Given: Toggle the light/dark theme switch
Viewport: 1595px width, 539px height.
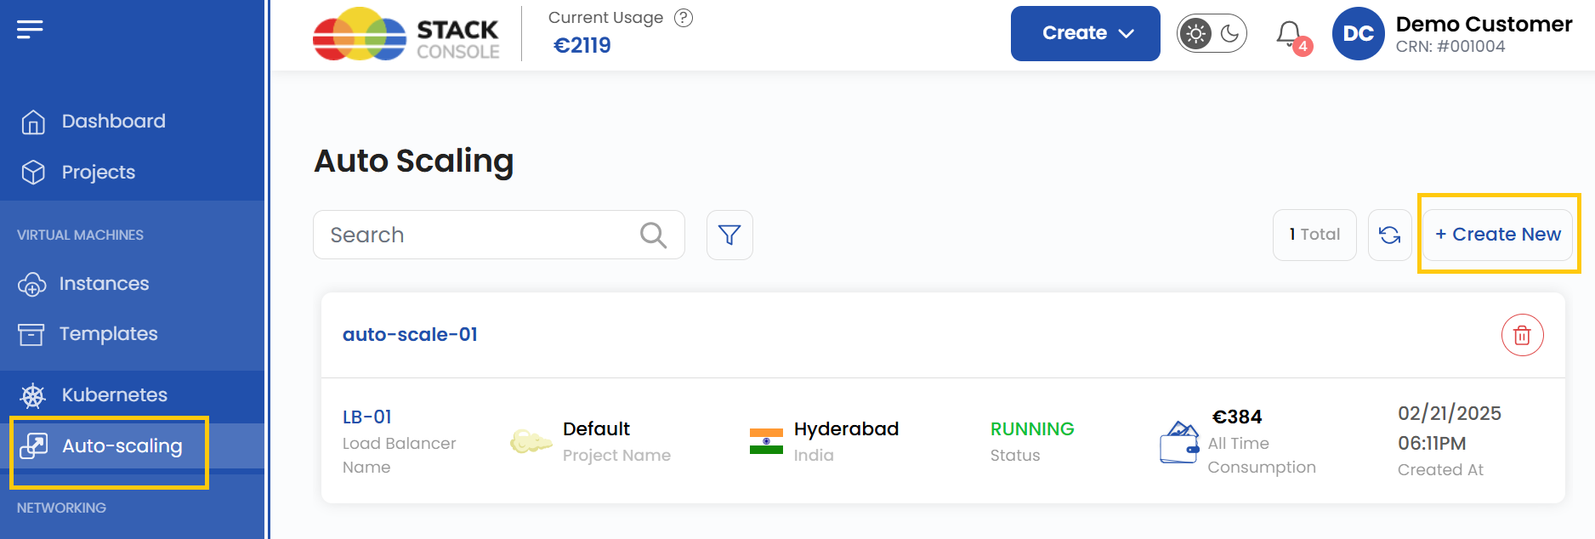Looking at the screenshot, I should point(1212,34).
